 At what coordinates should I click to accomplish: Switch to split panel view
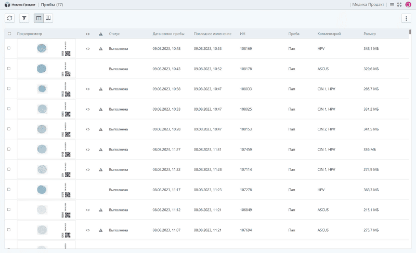coord(48,18)
